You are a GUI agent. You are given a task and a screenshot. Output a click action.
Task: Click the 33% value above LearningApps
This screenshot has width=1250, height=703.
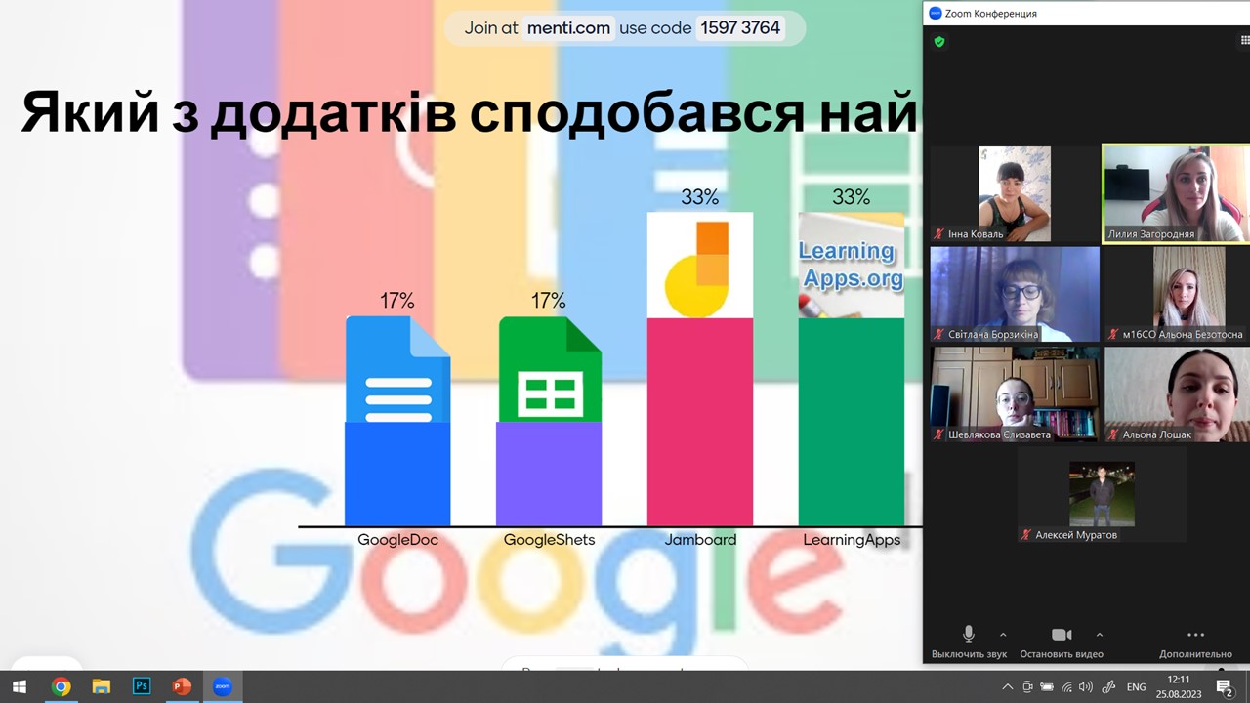(x=852, y=197)
